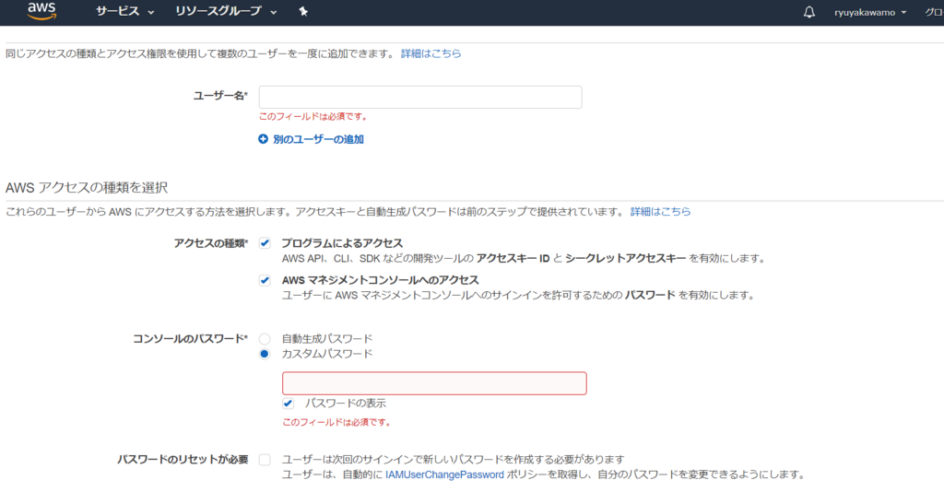Image resolution: width=944 pixels, height=492 pixels.
Task: Click the pin shortcut icon in navbar
Action: (303, 11)
